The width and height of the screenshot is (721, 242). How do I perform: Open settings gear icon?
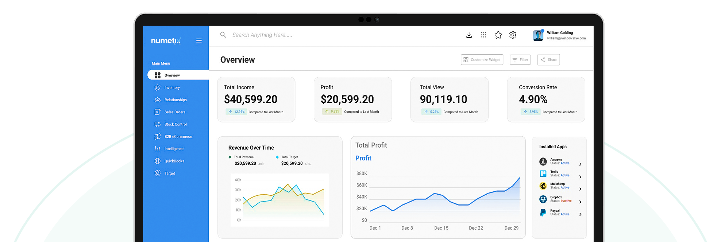click(x=513, y=35)
